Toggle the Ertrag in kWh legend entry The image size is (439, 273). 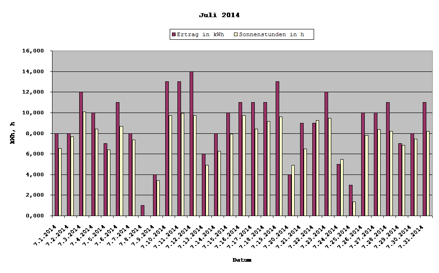point(200,34)
